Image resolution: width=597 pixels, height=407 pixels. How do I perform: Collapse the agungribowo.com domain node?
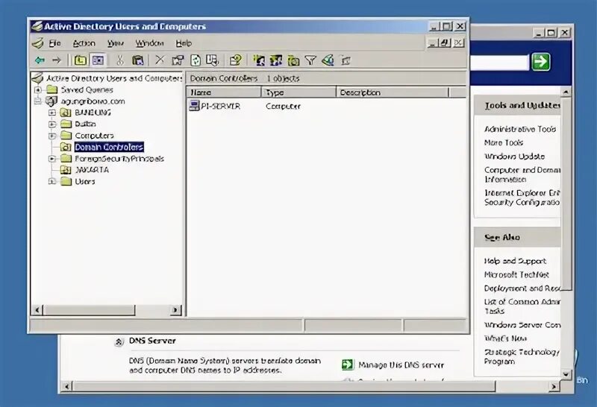point(38,101)
